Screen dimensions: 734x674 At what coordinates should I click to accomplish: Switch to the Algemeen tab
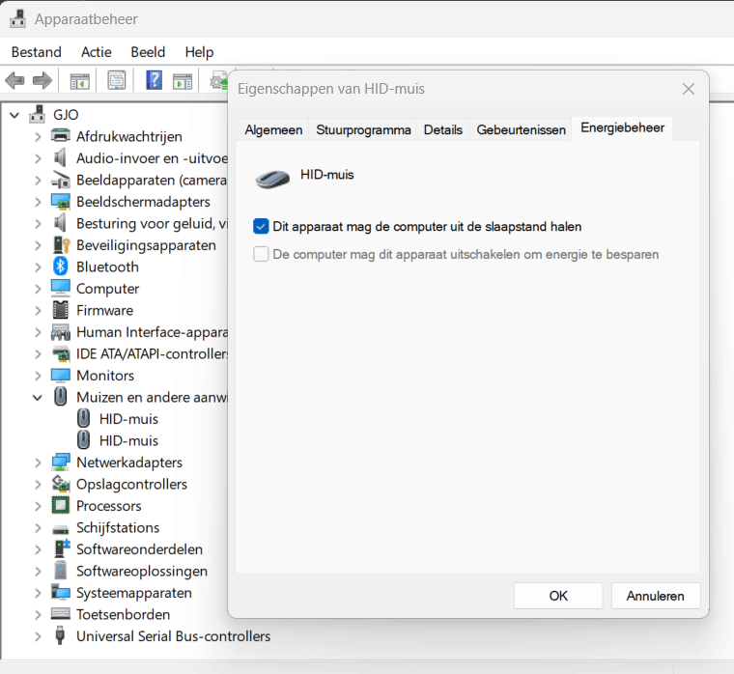point(273,129)
